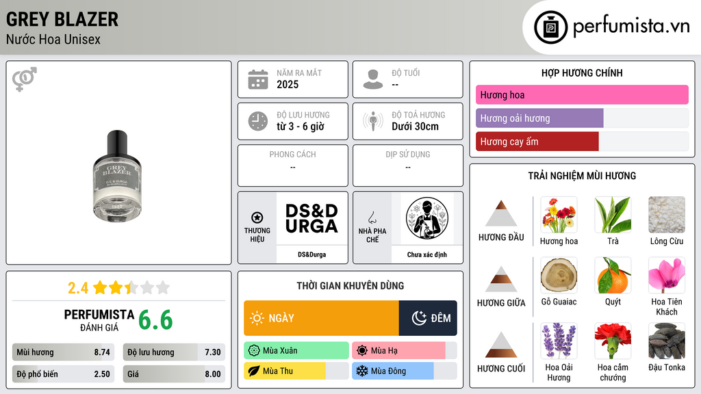Click the Chưa xác định perfumer image

[427, 218]
